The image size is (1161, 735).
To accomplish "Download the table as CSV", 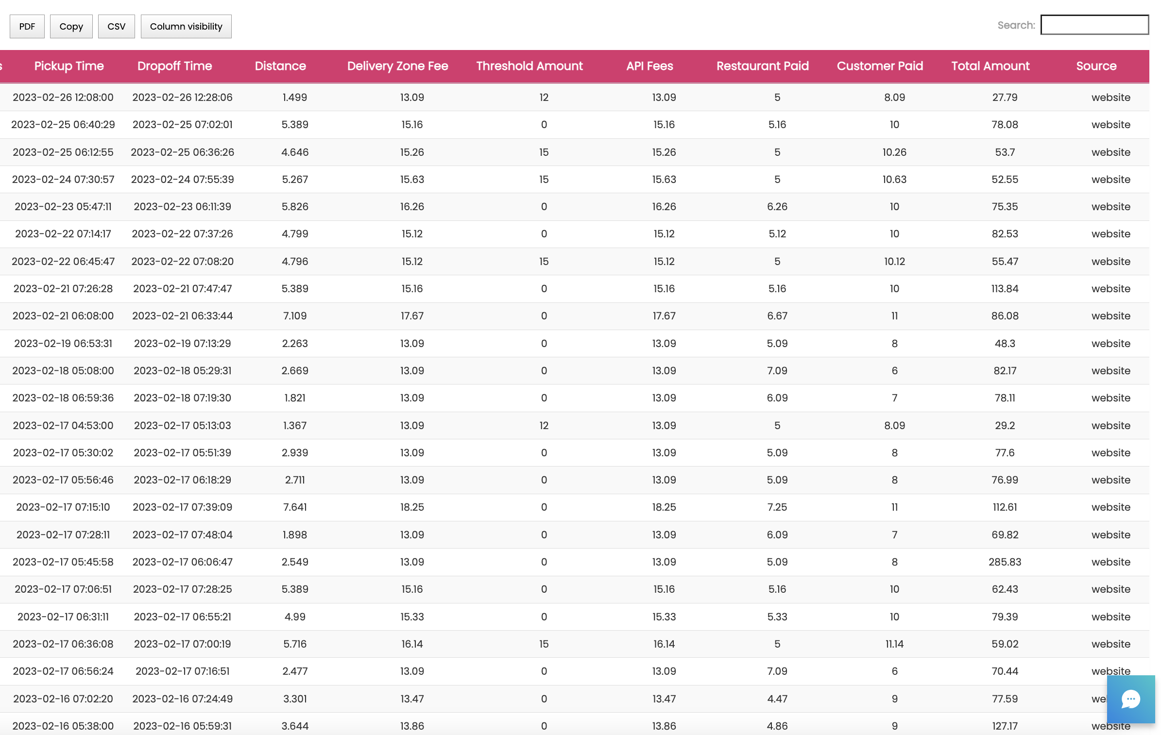I will tap(116, 26).
